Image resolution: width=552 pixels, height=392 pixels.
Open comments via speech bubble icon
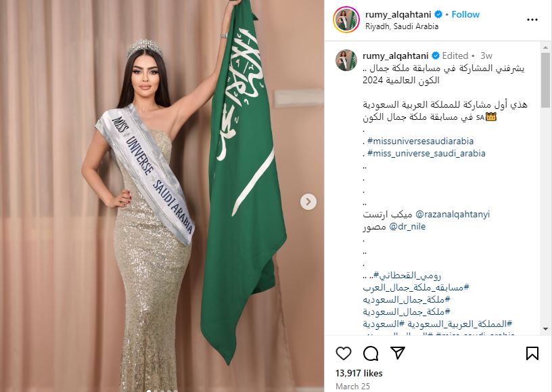371,353
